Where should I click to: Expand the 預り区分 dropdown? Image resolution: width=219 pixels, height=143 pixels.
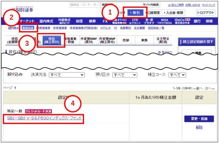[x=125, y=75]
